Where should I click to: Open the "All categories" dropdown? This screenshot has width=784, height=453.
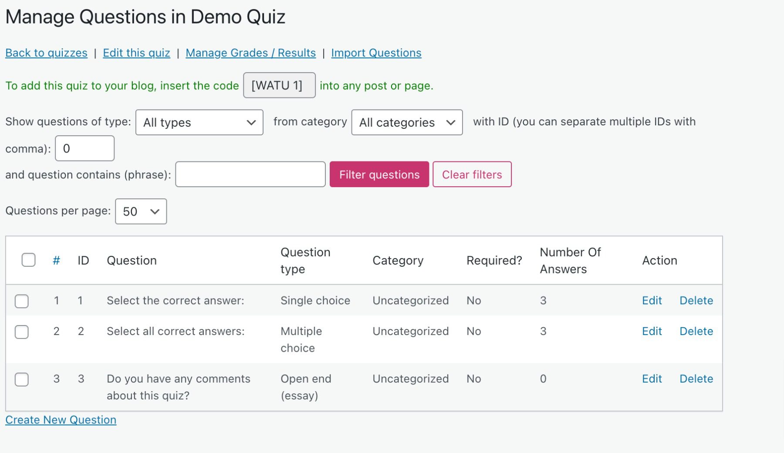[x=406, y=123]
